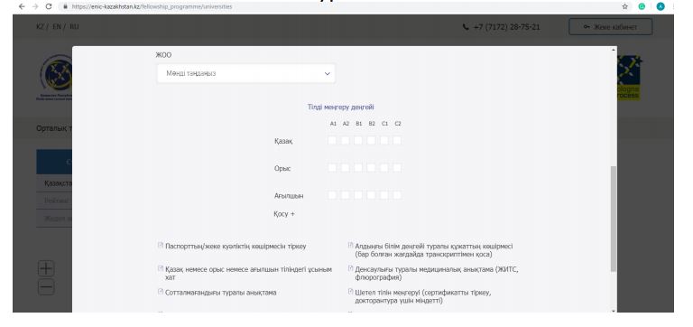
Task: Check C1 level for Орыс language
Action: 384,168
